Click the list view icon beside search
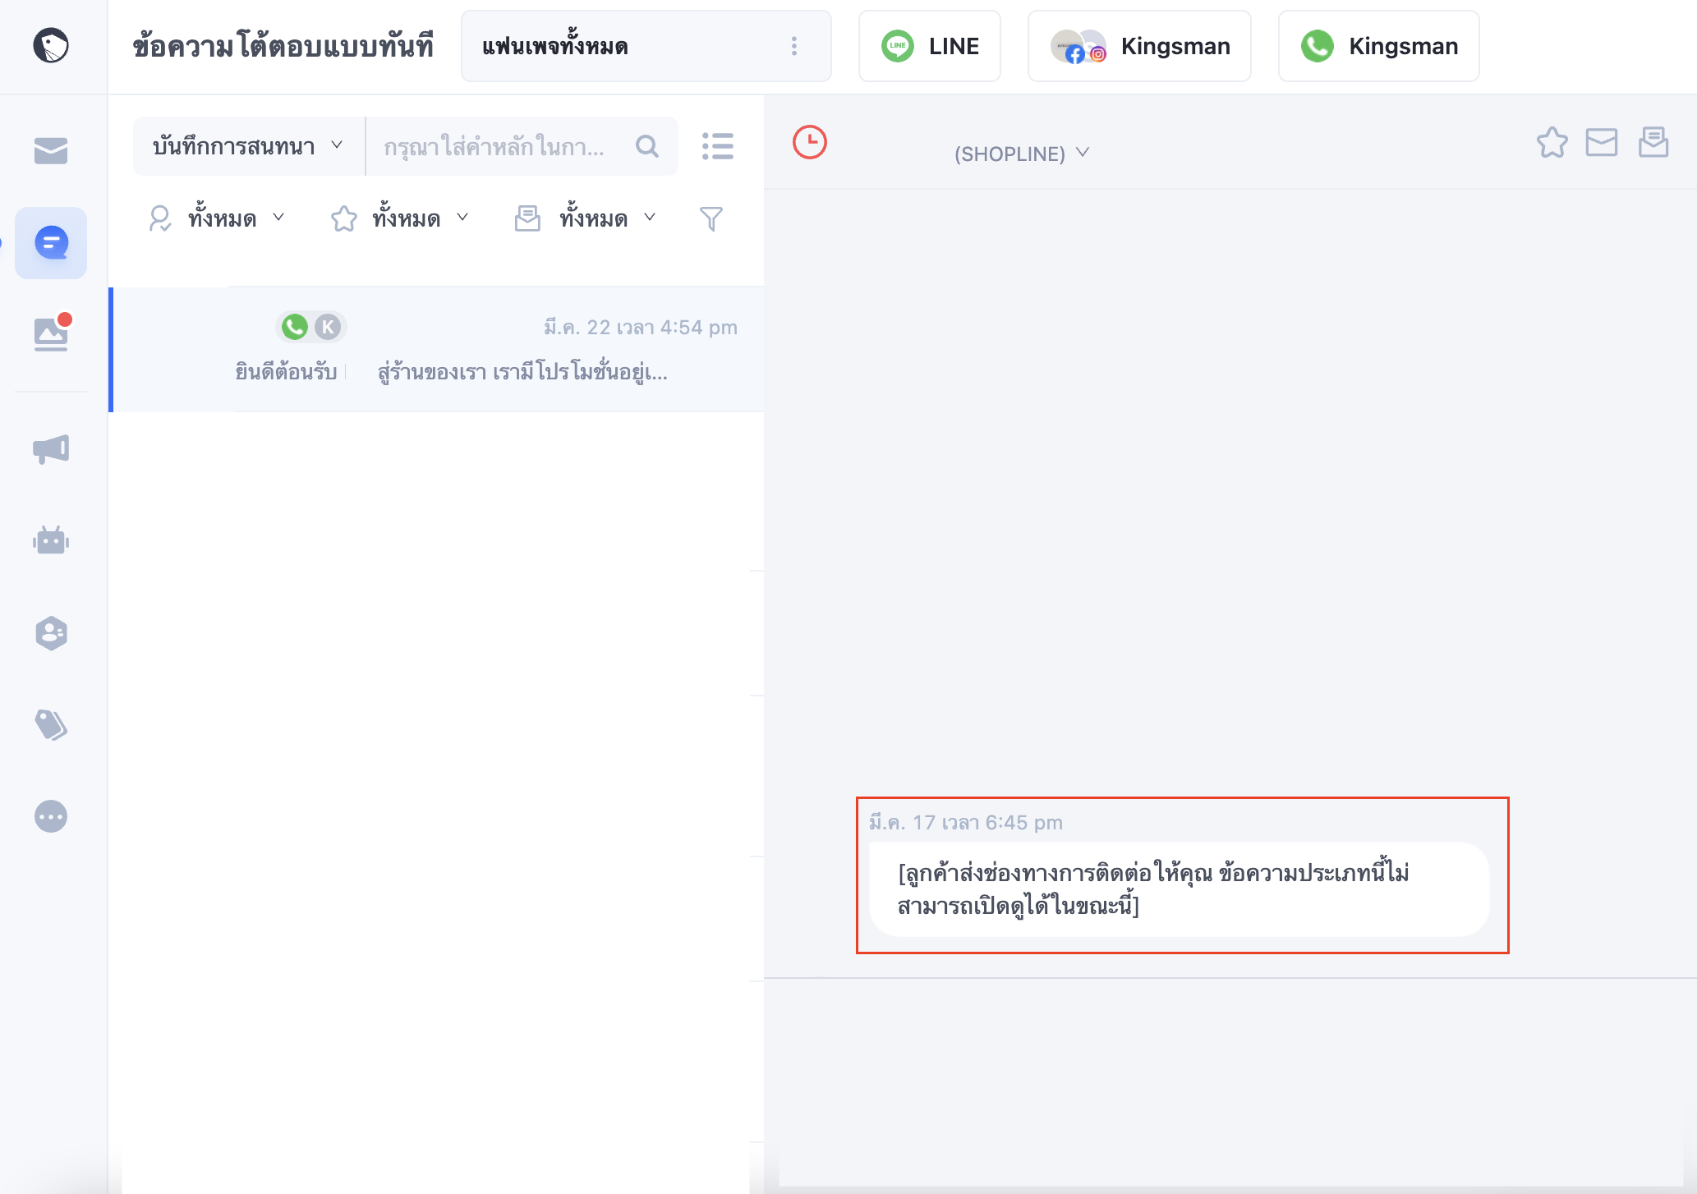This screenshot has width=1697, height=1194. coord(718,146)
